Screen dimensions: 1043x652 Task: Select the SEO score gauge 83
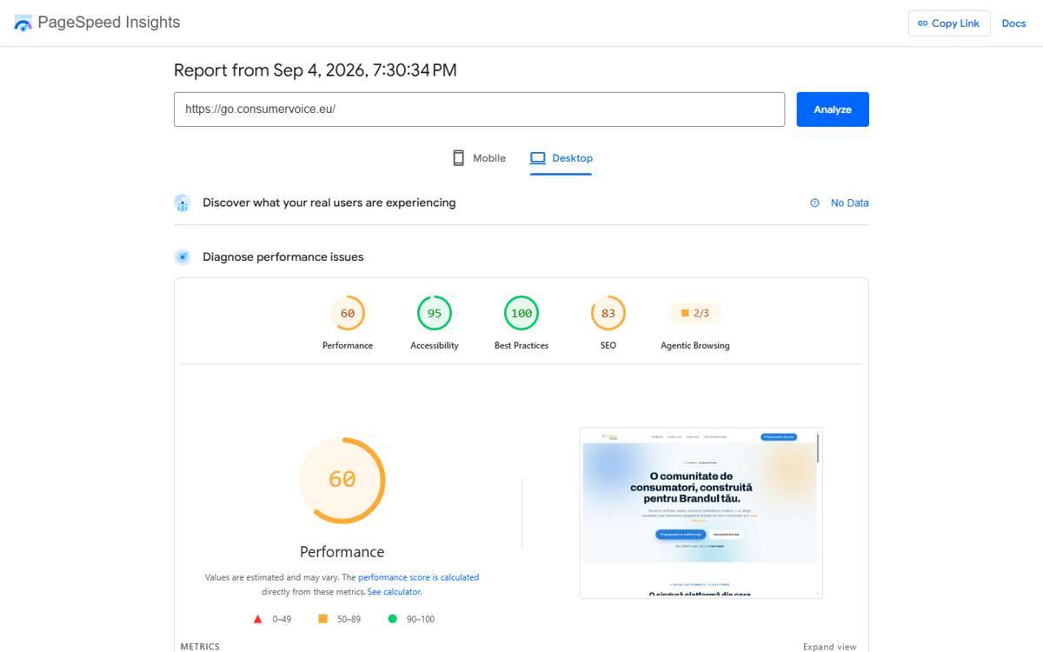pos(608,313)
